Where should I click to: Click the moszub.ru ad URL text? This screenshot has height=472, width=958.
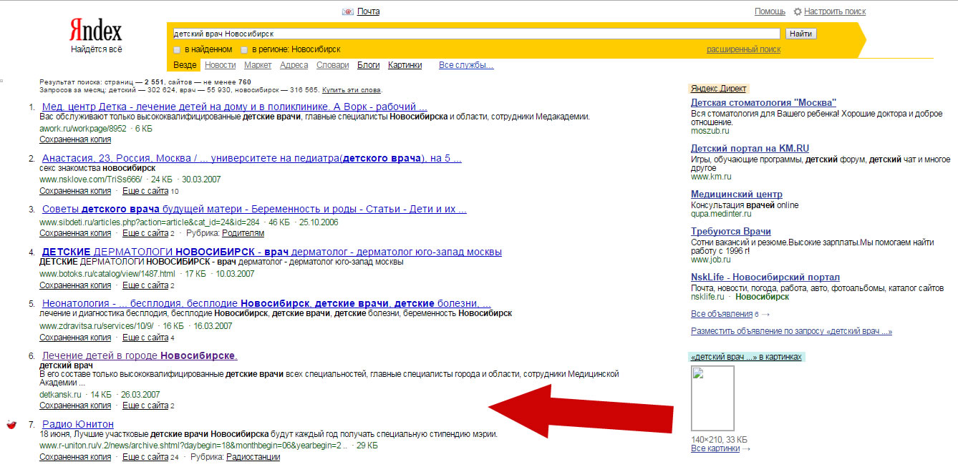pos(710,131)
